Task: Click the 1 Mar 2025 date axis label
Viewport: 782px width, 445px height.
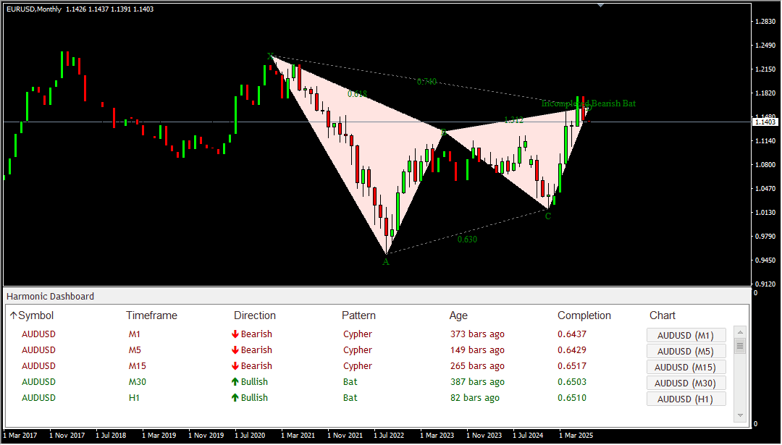Action: click(x=576, y=435)
